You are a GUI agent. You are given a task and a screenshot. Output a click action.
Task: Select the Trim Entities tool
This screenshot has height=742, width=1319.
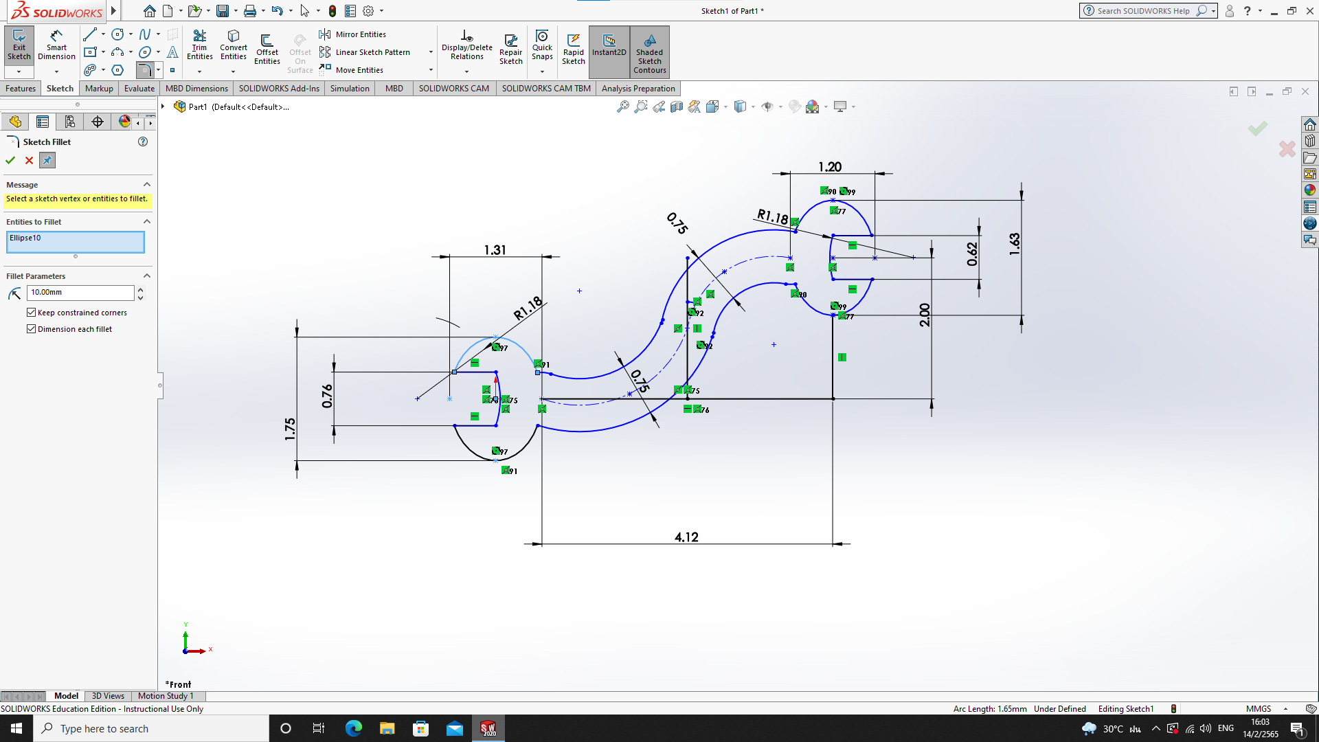pyautogui.click(x=199, y=45)
